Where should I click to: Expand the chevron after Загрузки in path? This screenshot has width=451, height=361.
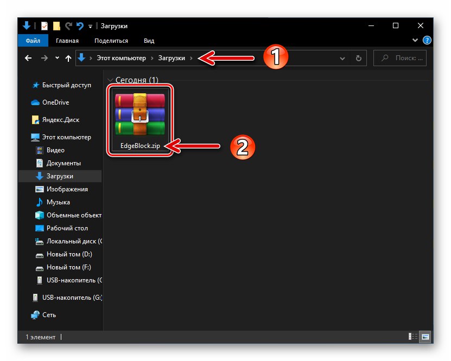coord(191,59)
